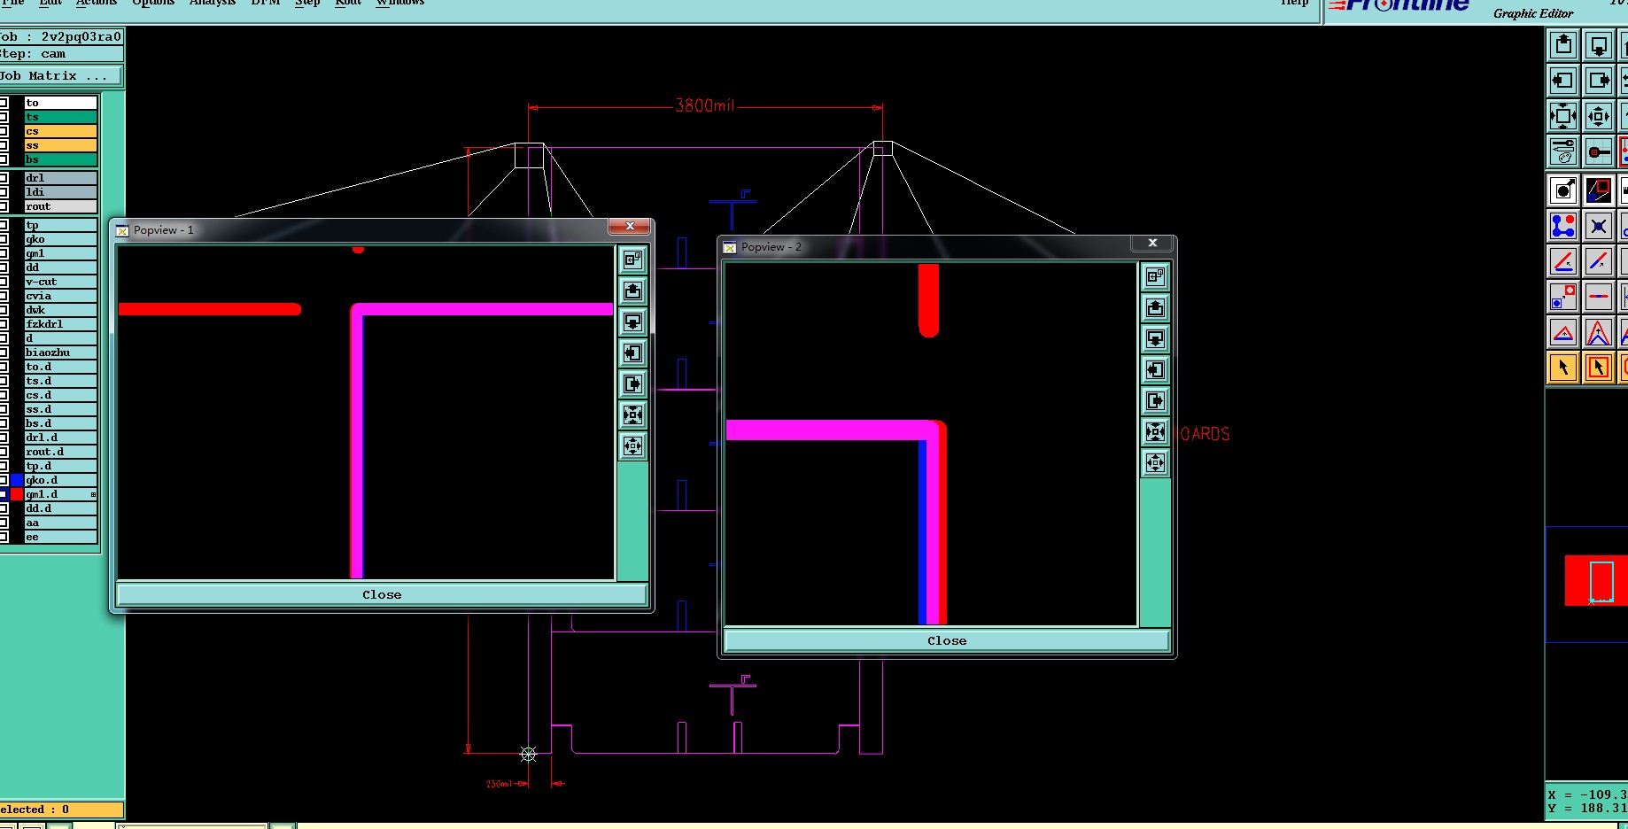Open the Help menu
This screenshot has width=1628, height=829.
click(1294, 3)
